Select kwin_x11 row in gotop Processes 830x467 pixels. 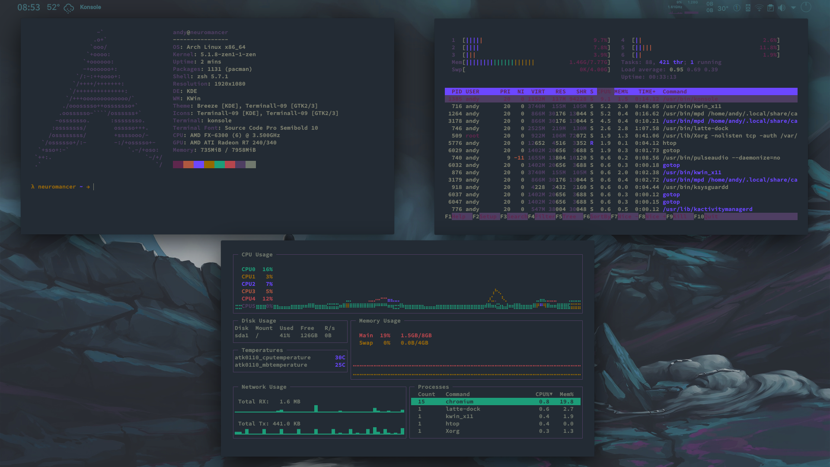pos(496,416)
